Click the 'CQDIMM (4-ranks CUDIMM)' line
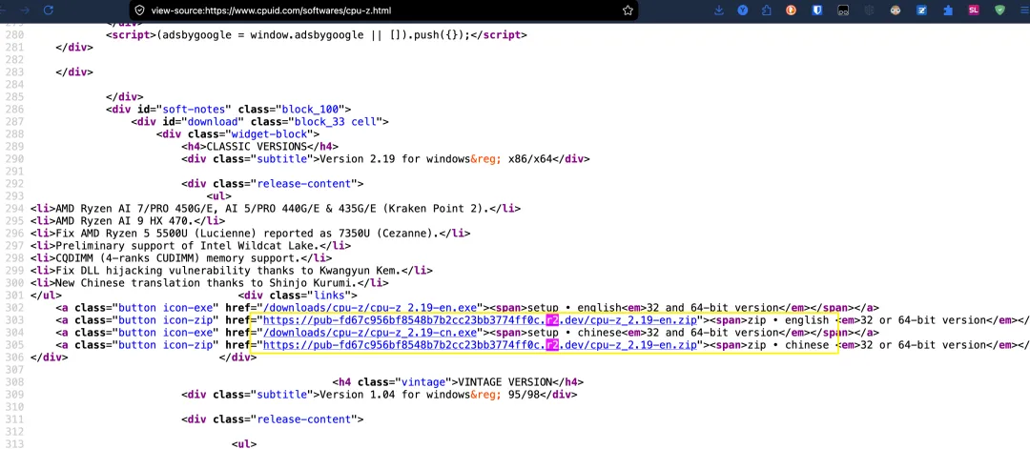Viewport: 1030px width, 449px height. pyautogui.click(x=181, y=258)
